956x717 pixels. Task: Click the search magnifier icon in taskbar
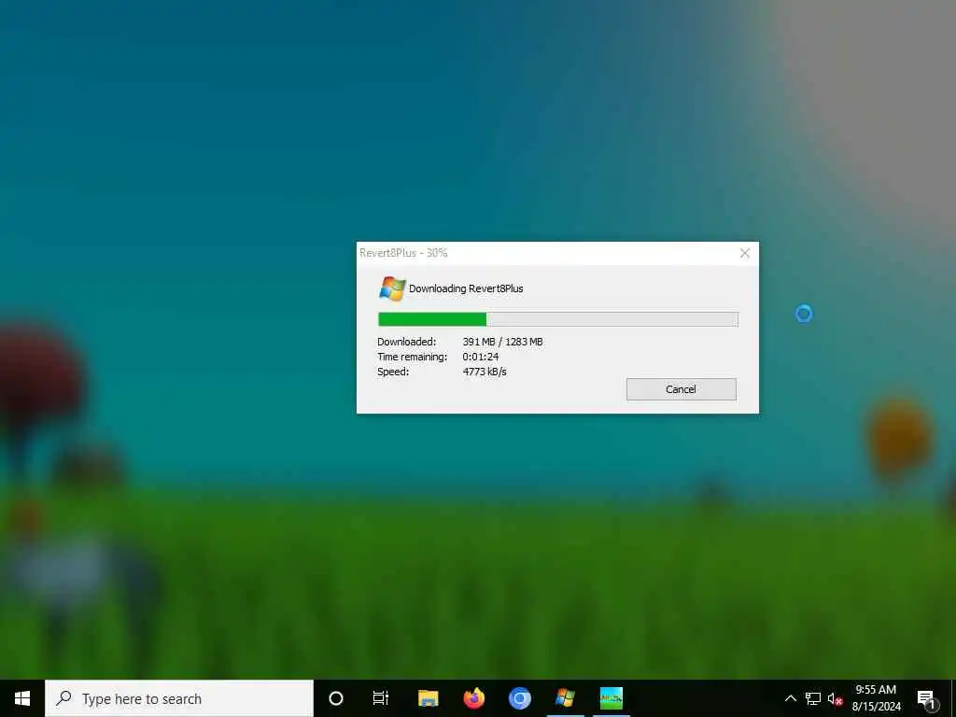63,698
